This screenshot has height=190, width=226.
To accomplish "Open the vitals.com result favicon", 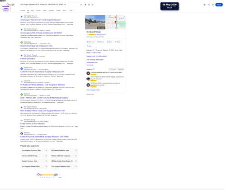I will coord(22,133).
